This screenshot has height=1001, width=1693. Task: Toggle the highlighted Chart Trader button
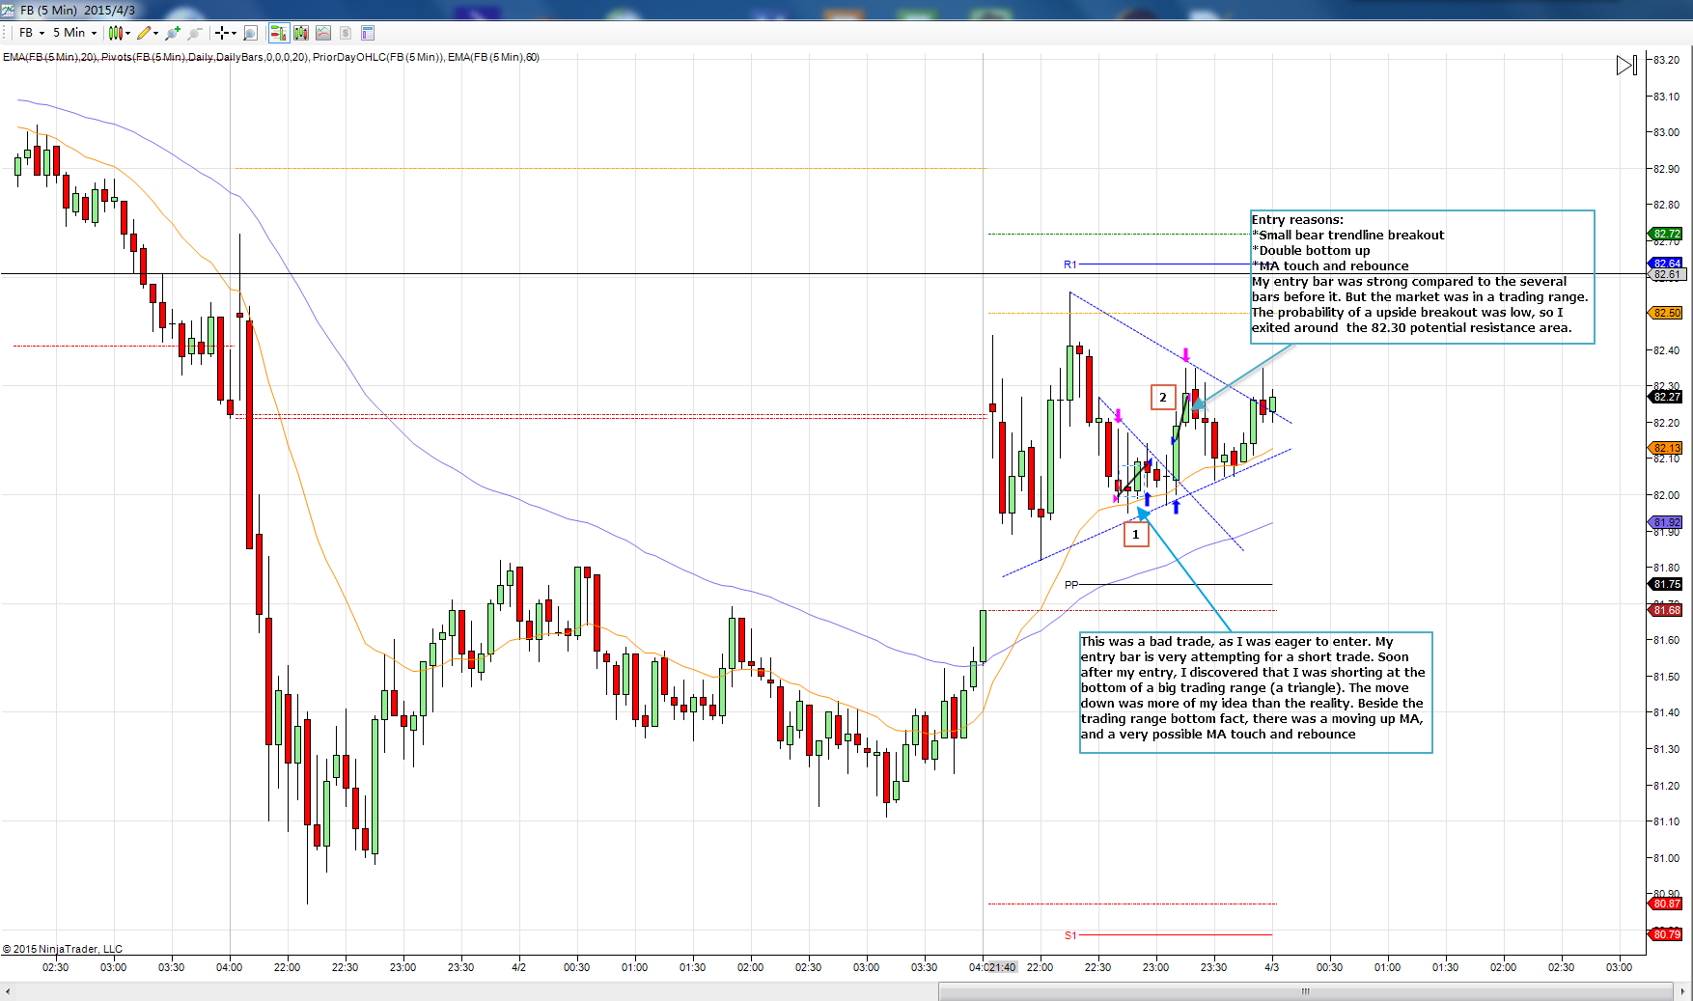coord(279,33)
